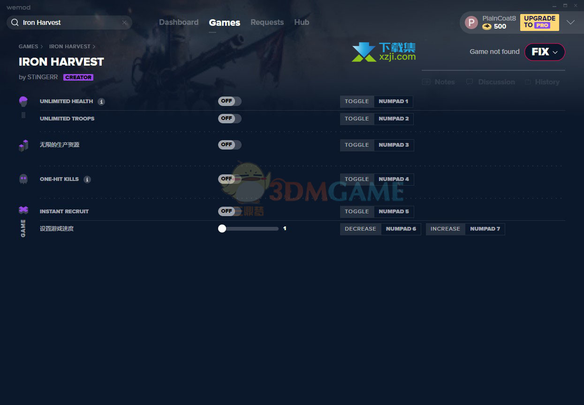Click the History panel icon

(528, 82)
